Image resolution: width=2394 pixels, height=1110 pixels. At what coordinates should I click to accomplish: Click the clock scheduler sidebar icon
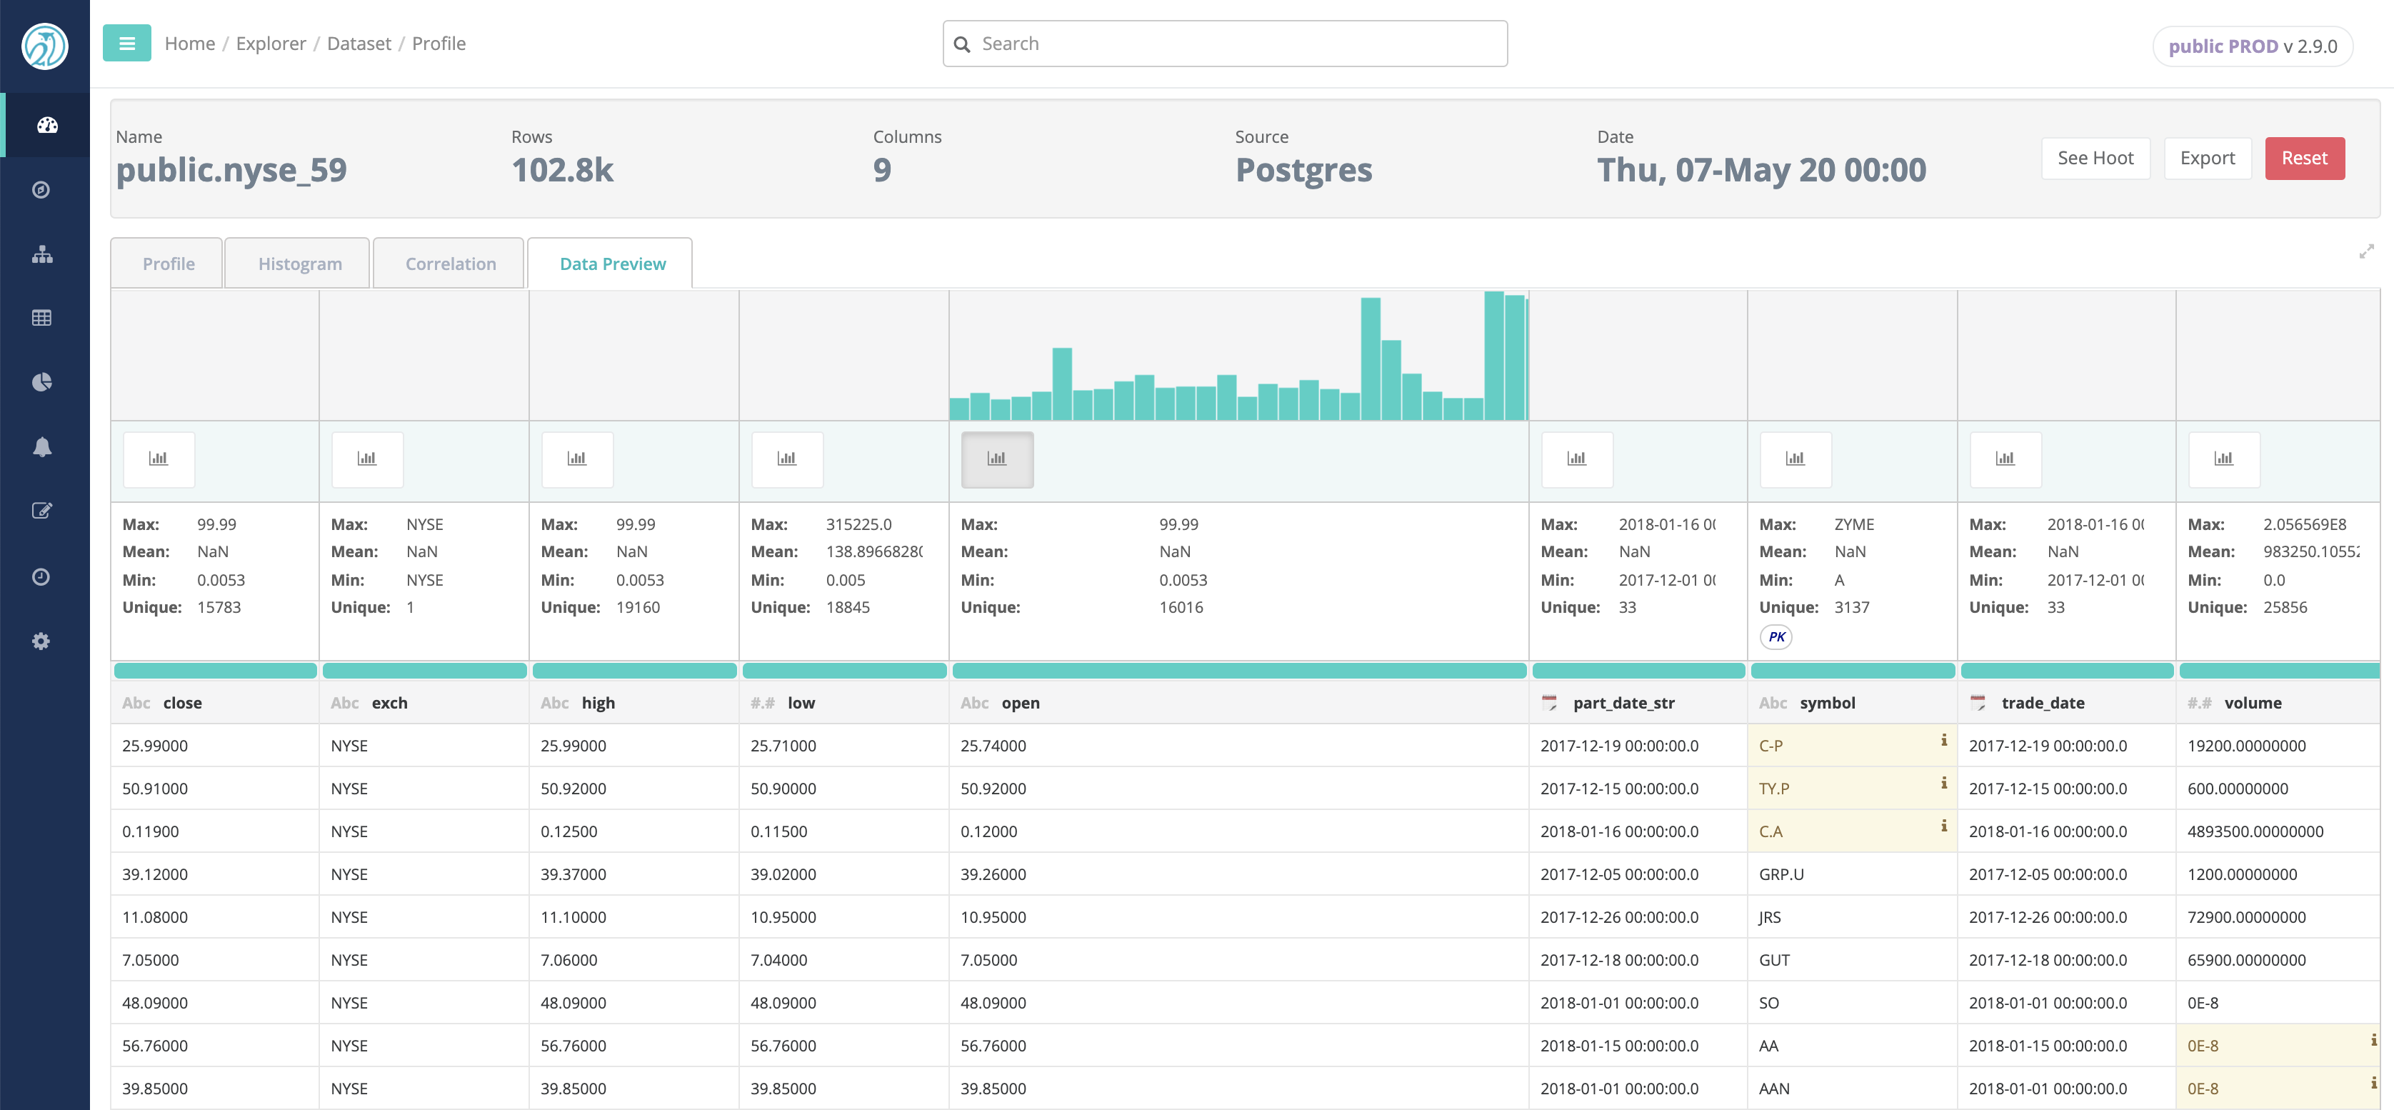pos(41,576)
